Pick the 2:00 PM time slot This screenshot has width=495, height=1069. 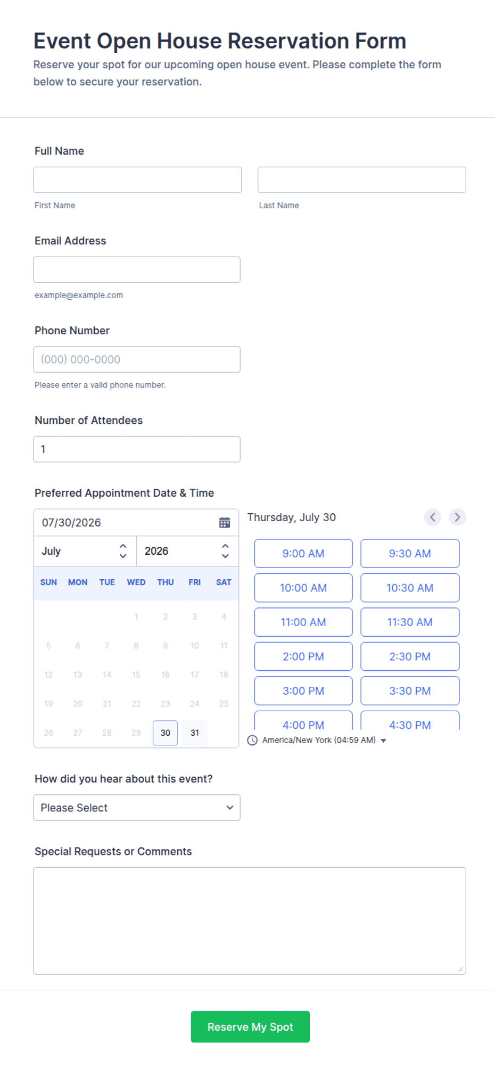pos(303,656)
